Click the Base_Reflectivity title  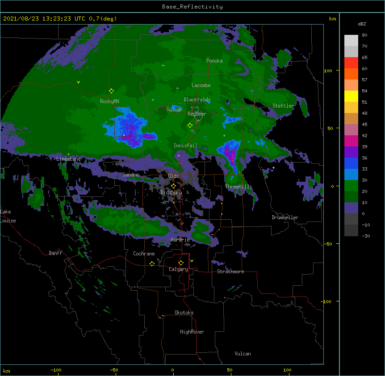[x=192, y=7]
